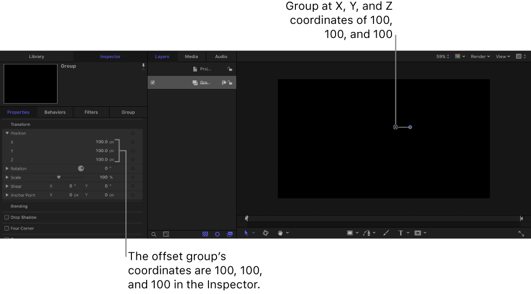Pick the Pan hand tool
531x294 pixels.
pyautogui.click(x=280, y=233)
